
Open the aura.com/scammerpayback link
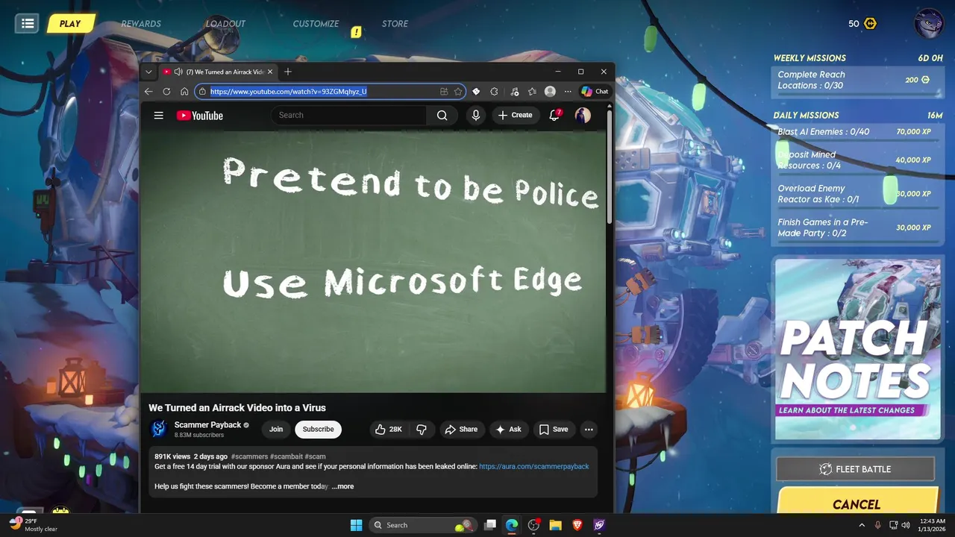coord(533,467)
